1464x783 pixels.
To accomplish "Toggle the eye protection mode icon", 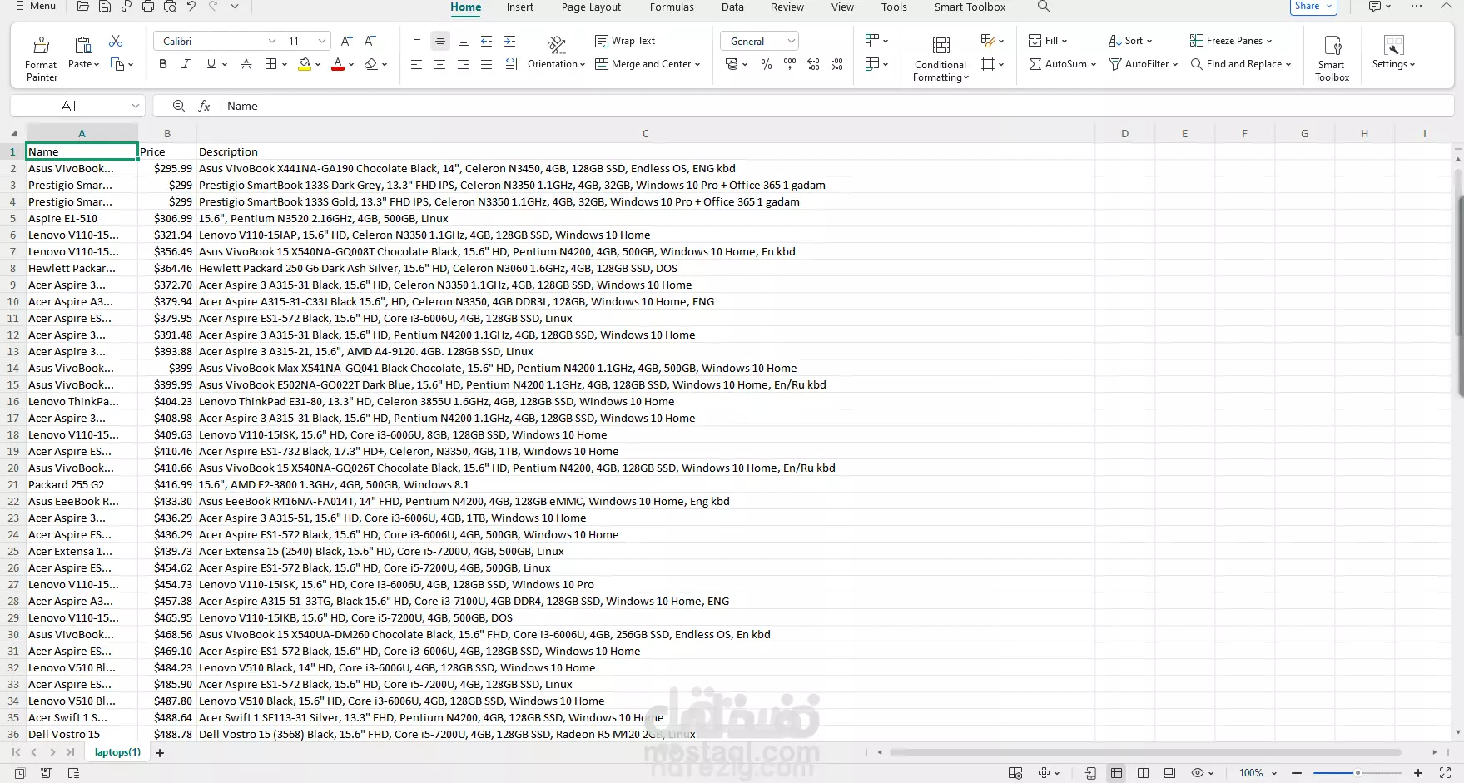I will [1198, 773].
